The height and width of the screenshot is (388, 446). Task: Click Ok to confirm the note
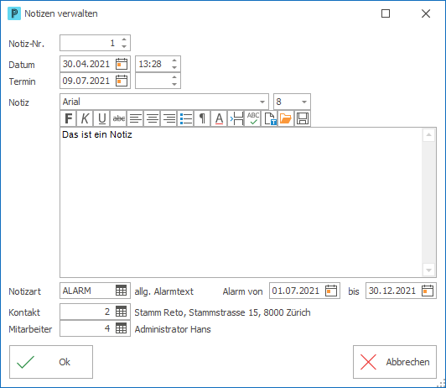tap(51, 362)
